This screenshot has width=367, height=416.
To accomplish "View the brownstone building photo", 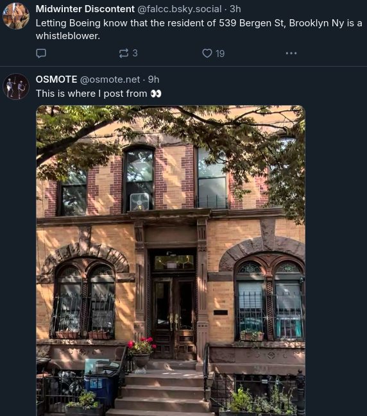I will (171, 260).
